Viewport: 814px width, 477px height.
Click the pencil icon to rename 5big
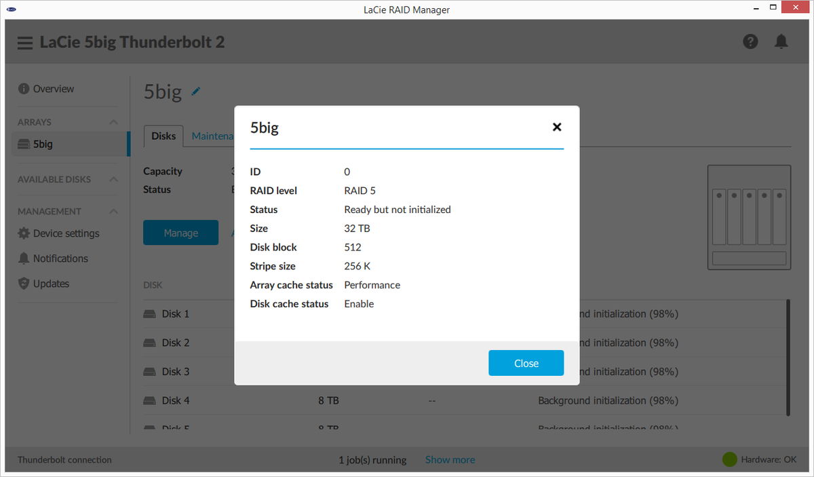[x=196, y=91]
